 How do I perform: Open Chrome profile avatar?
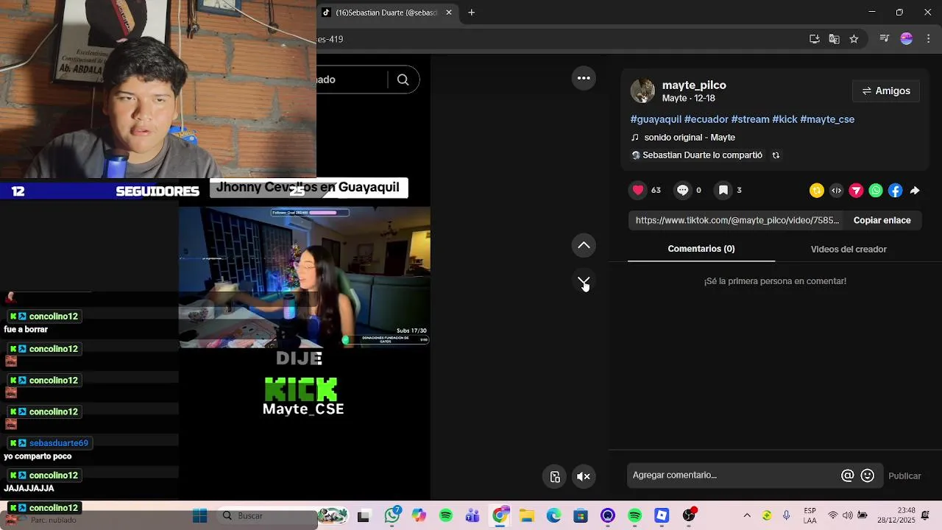(907, 39)
